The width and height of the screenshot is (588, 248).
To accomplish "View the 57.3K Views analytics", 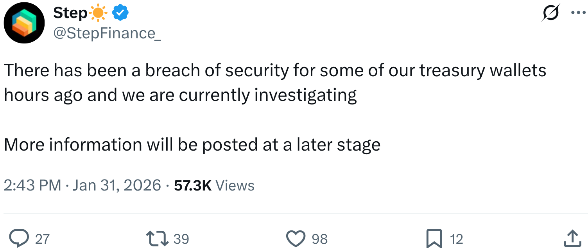I will click(x=214, y=185).
